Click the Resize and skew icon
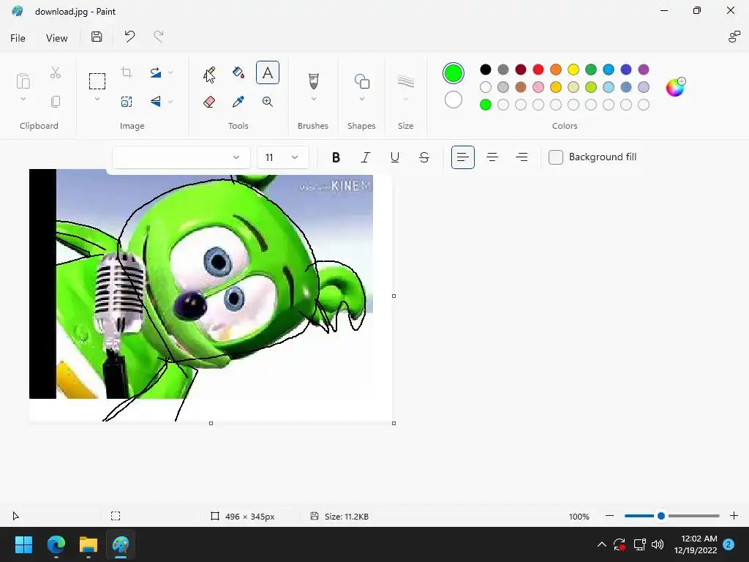This screenshot has width=749, height=562. click(127, 101)
